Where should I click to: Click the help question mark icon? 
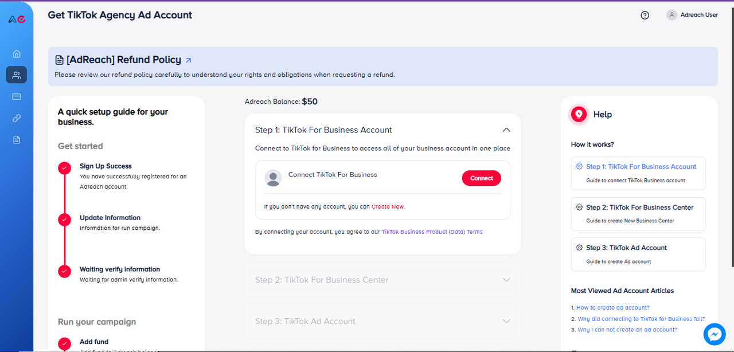pyautogui.click(x=645, y=15)
